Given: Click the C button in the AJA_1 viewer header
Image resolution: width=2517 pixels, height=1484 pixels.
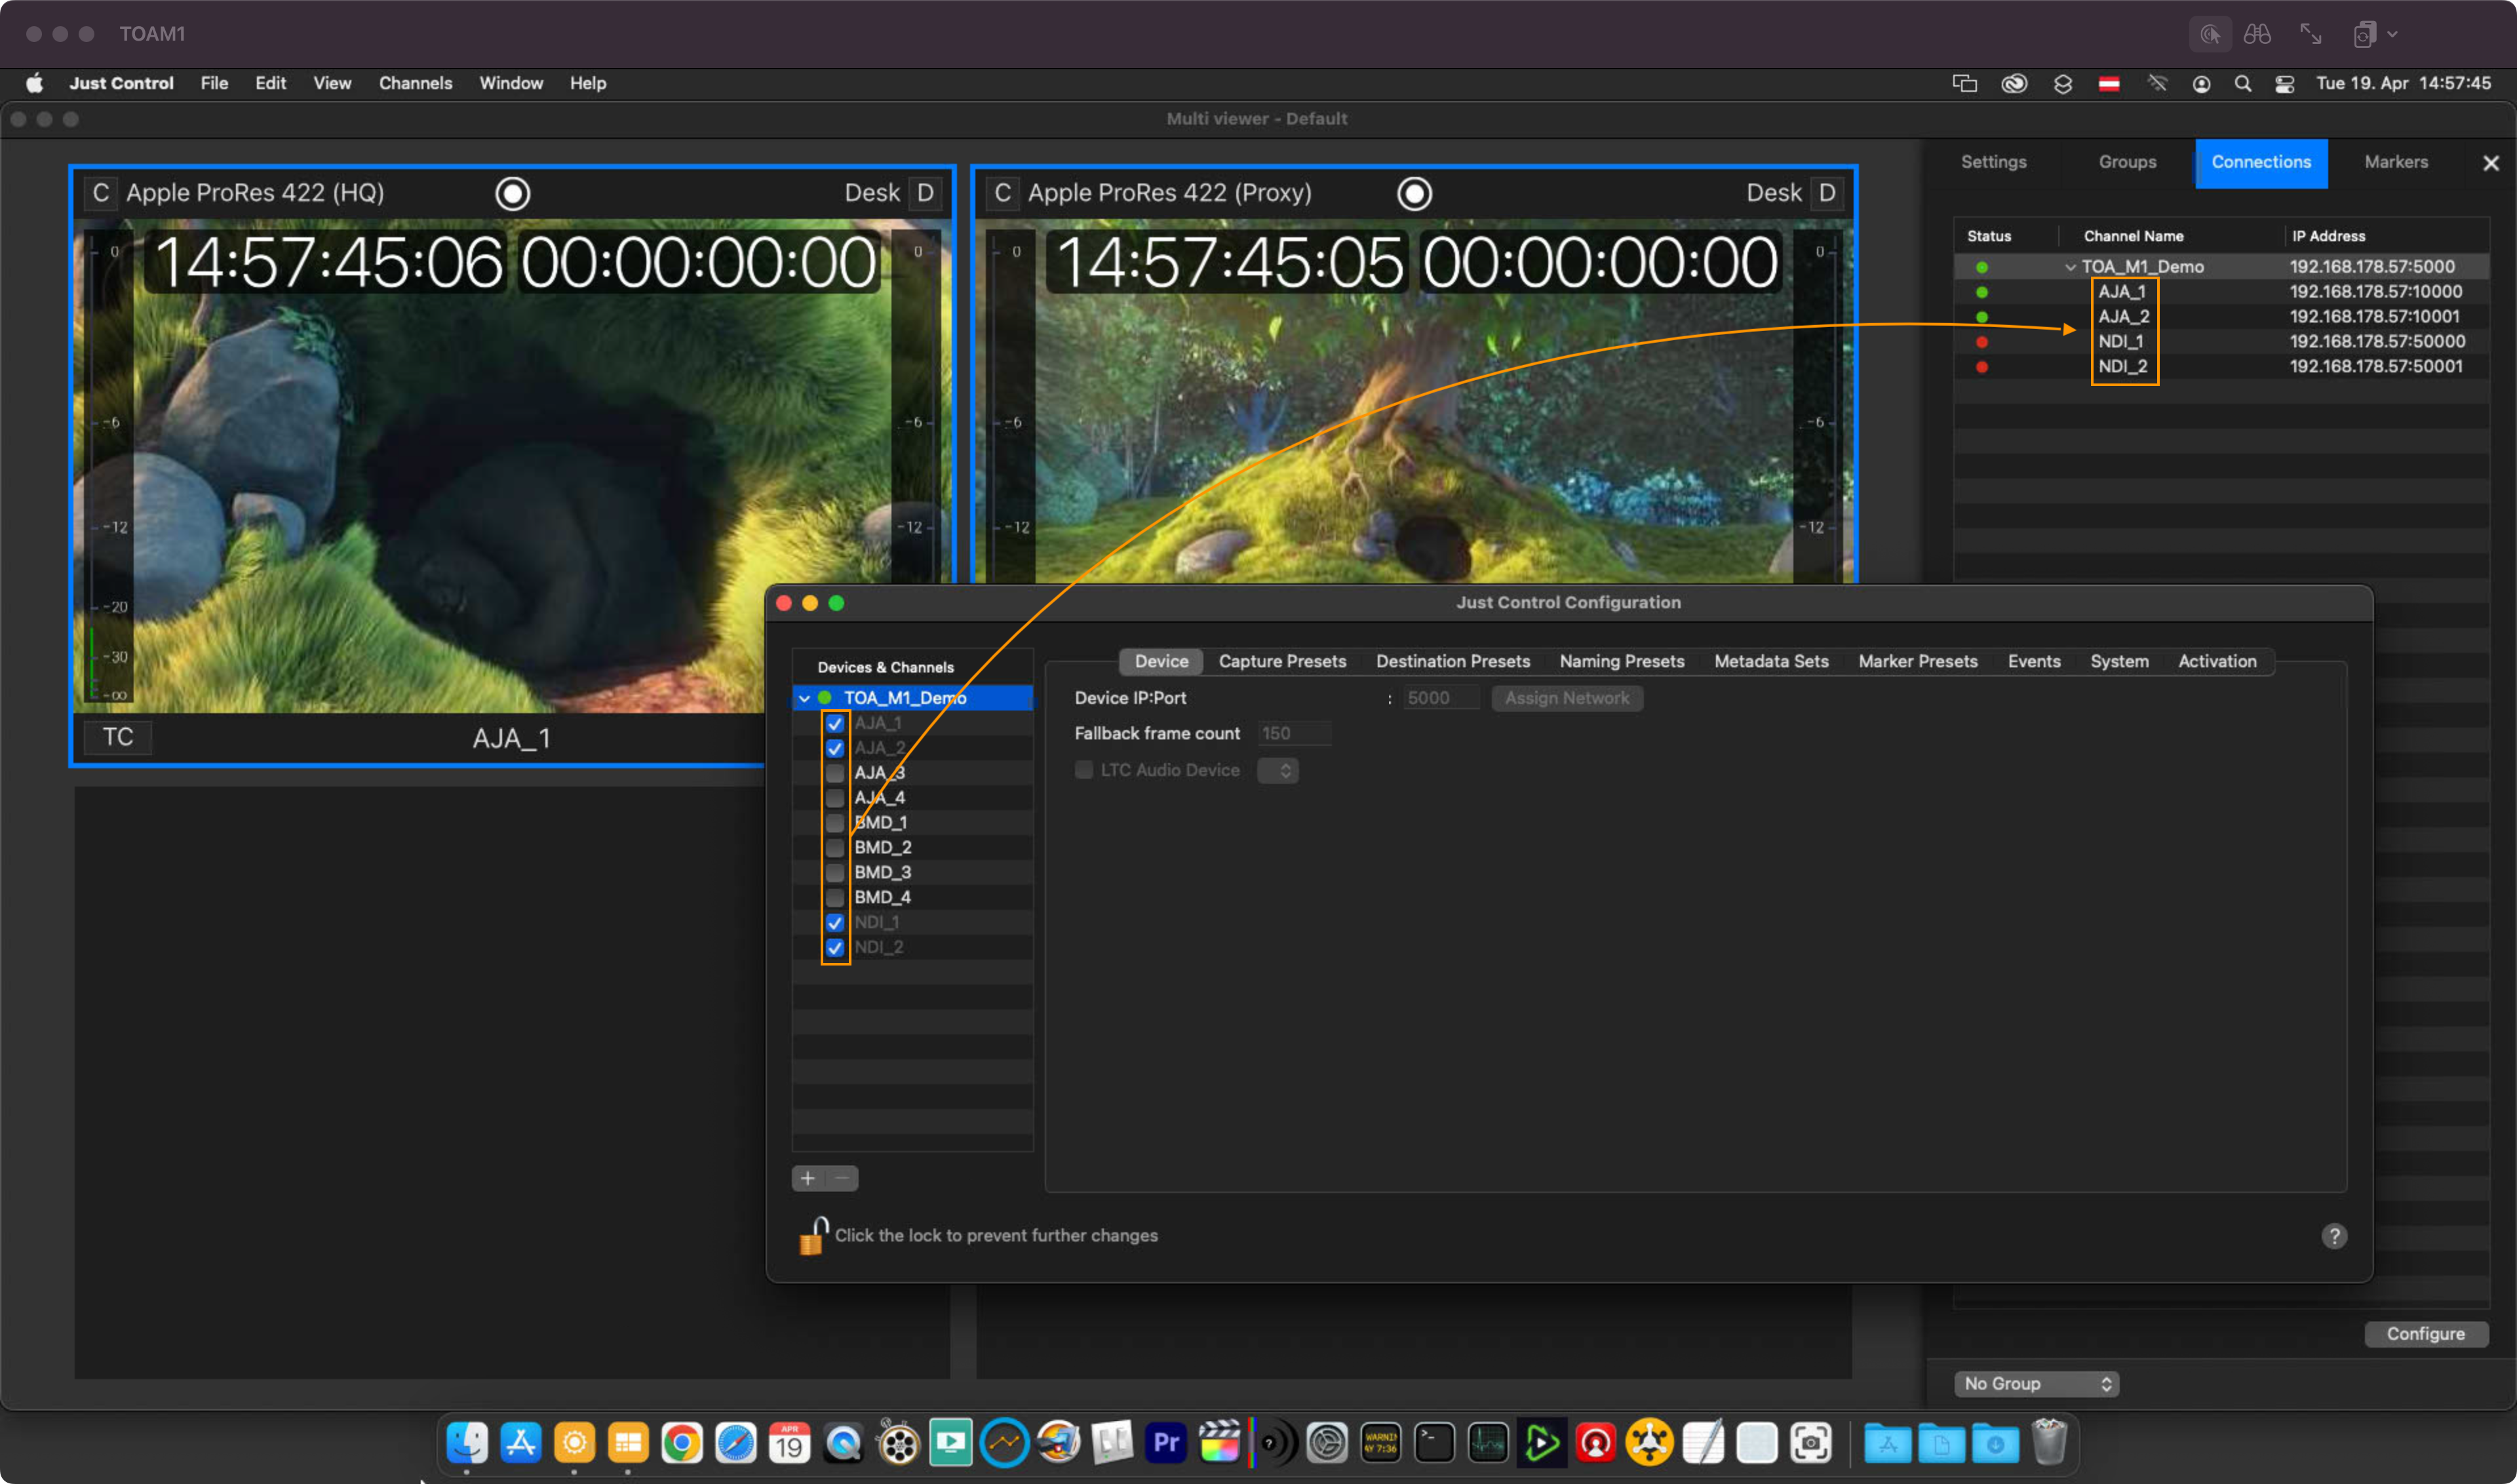Looking at the screenshot, I should point(101,193).
